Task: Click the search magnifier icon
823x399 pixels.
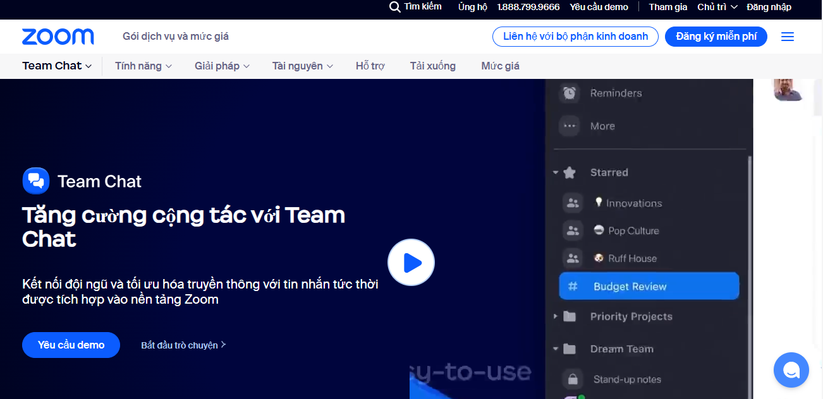Action: click(x=394, y=7)
